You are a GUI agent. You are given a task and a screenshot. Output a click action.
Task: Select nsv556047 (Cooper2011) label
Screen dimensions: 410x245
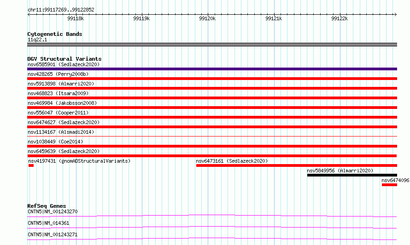tap(58, 113)
